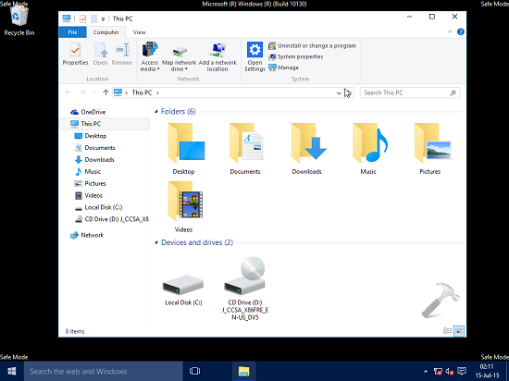Expand address bar history dropdown
This screenshot has width=509, height=381.
(339, 93)
